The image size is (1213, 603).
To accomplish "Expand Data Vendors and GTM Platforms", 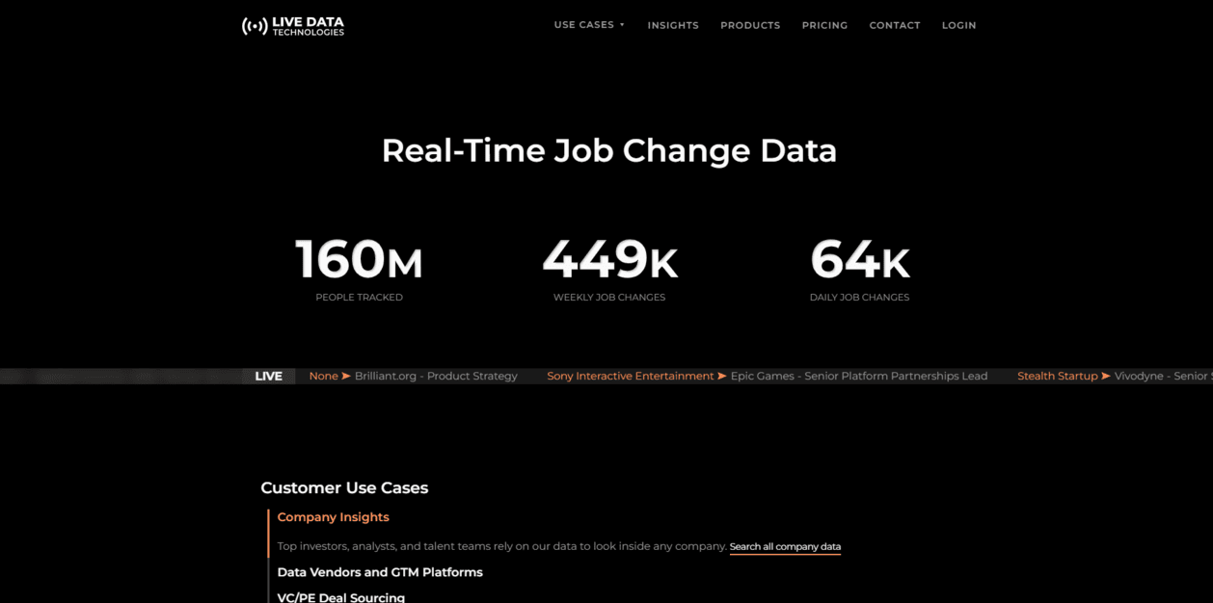I will click(380, 572).
